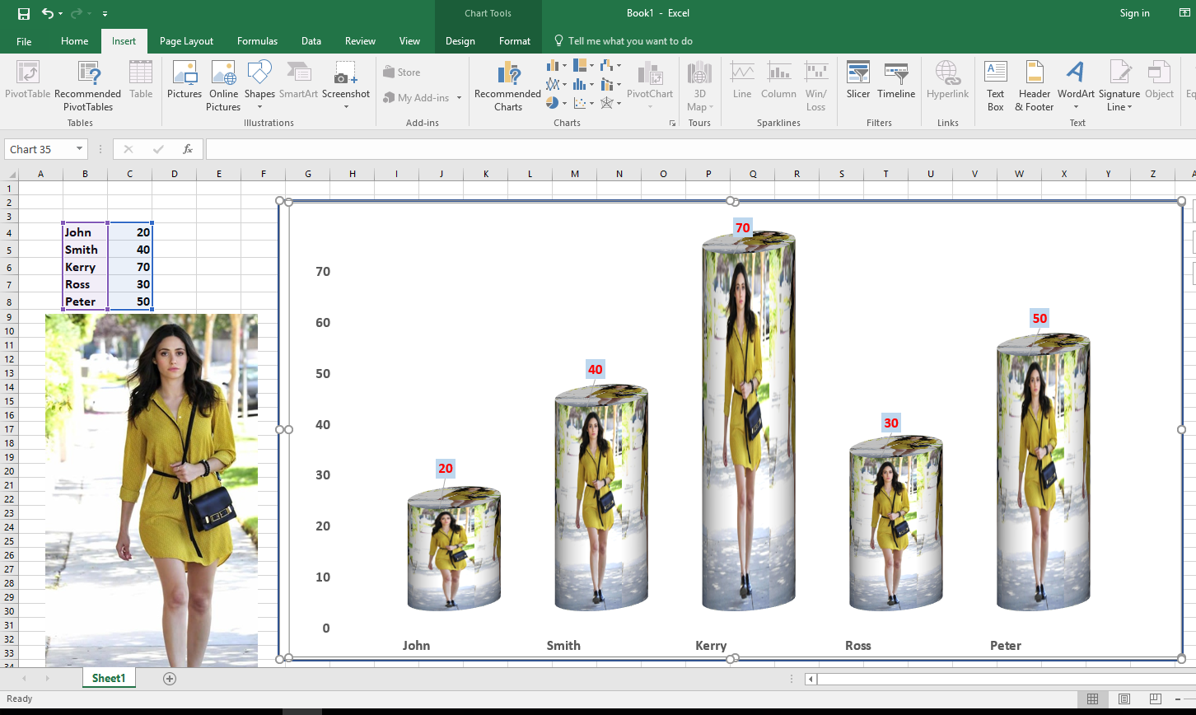Open the Charts dialog box launcher

[672, 123]
